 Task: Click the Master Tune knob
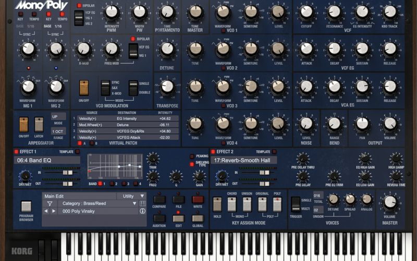coord(195,12)
